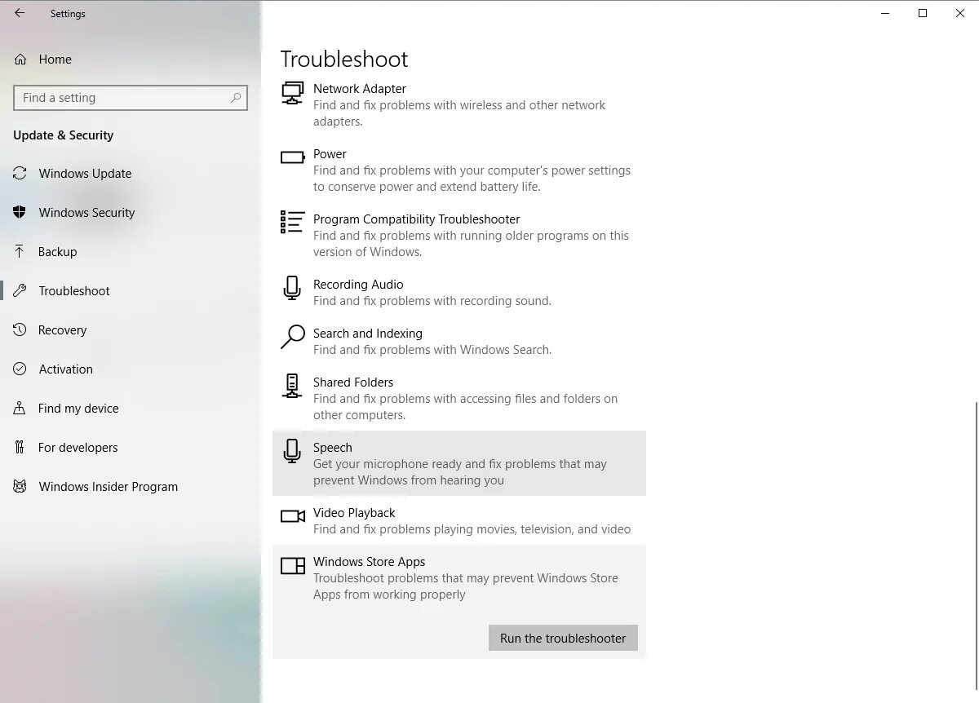This screenshot has width=979, height=703.
Task: Minimize the Settings window
Action: pyautogui.click(x=885, y=13)
